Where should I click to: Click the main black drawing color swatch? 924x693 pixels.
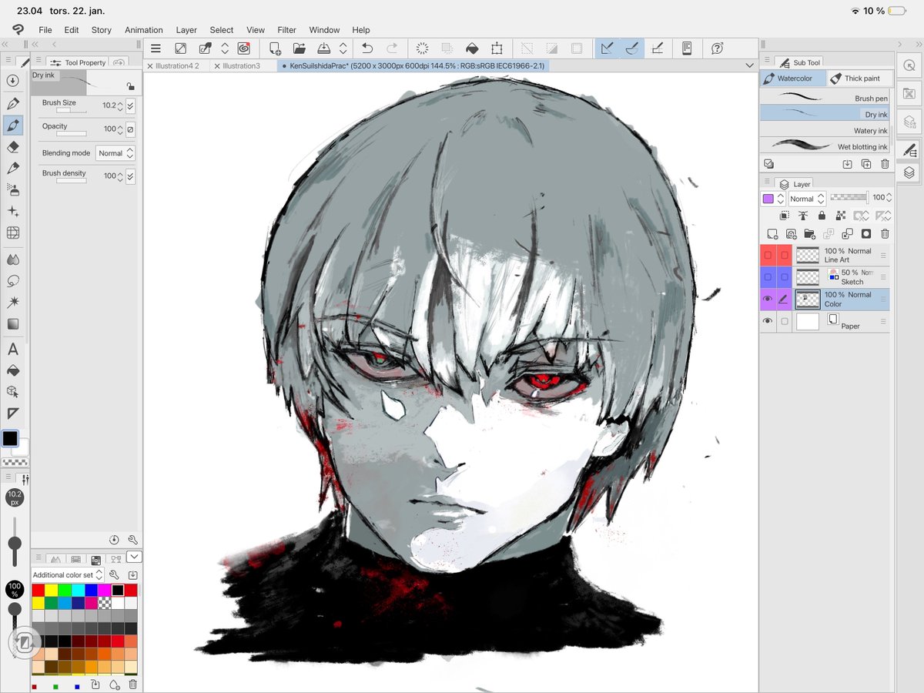point(10,438)
